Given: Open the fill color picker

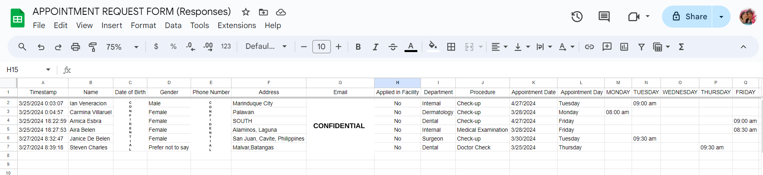Looking at the screenshot, I should pos(433,47).
